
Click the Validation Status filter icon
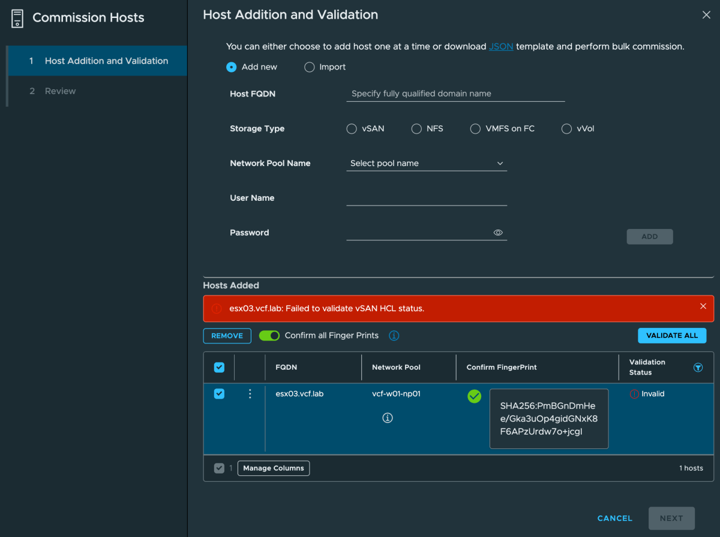[x=698, y=367]
